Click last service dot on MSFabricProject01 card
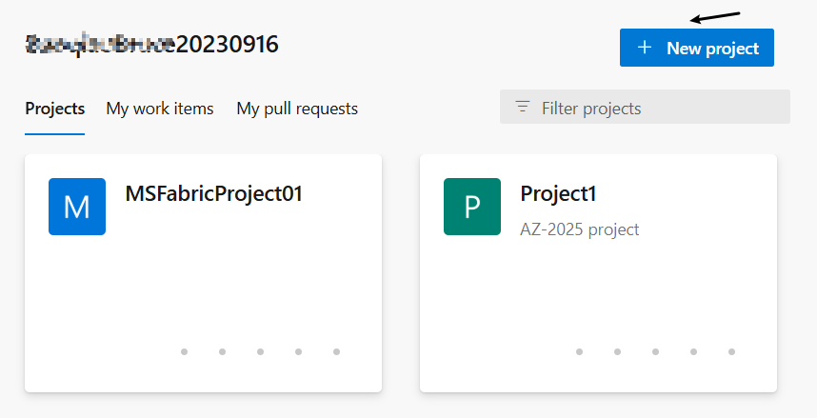The image size is (817, 418). 336,351
